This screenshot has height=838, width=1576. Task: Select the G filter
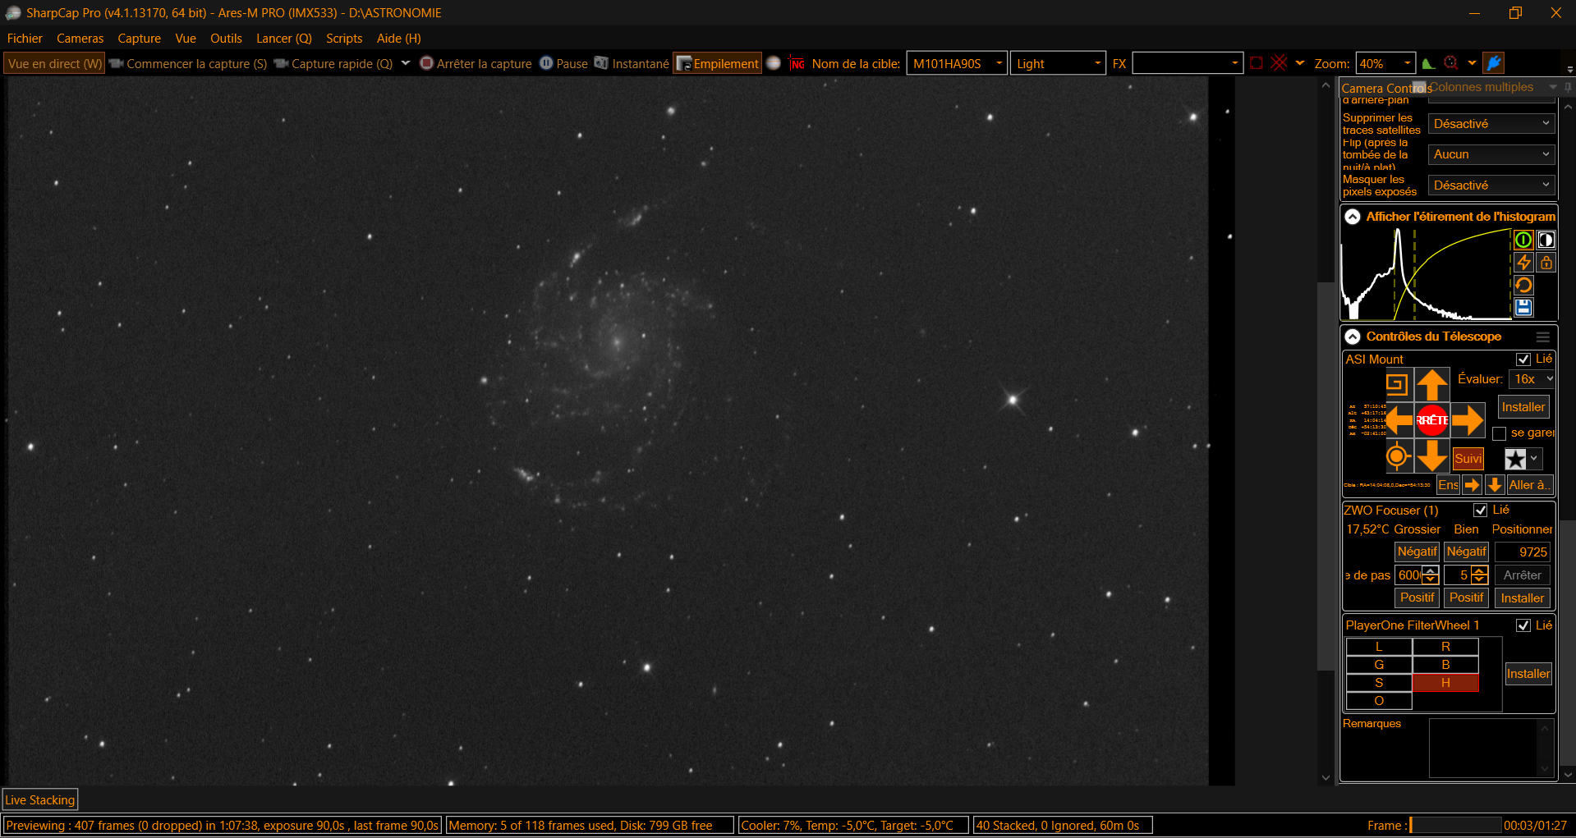coord(1379,665)
